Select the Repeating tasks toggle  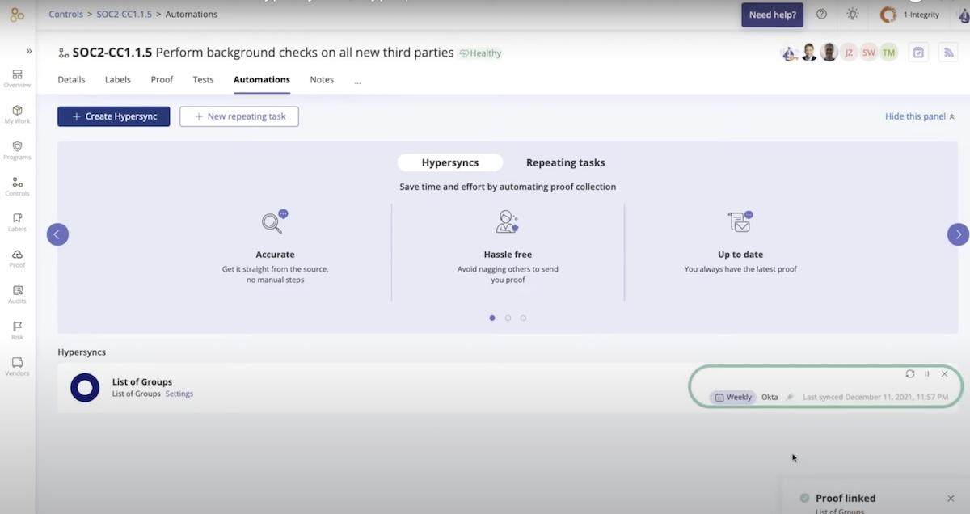coord(566,162)
